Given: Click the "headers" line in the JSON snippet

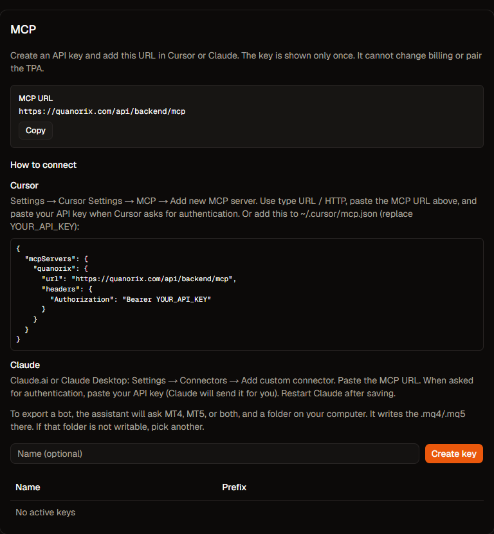Looking at the screenshot, I should 67,289.
